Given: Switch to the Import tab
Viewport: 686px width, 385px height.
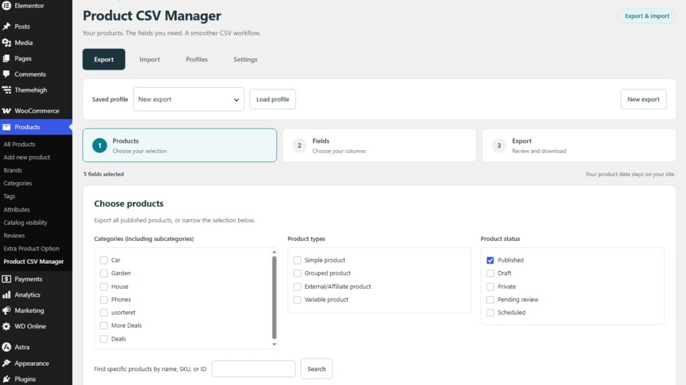Looking at the screenshot, I should click(149, 60).
